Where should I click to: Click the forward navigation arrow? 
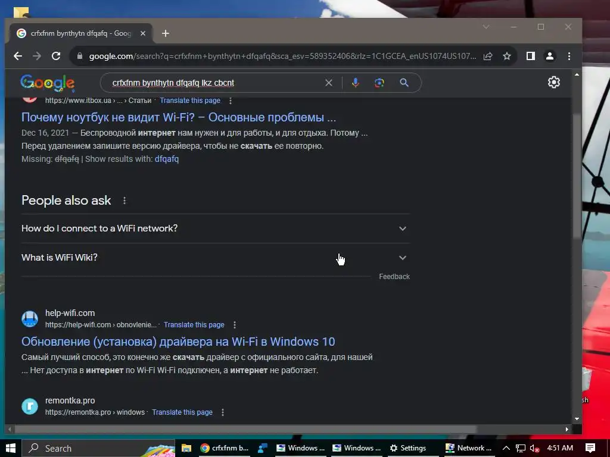(x=37, y=56)
